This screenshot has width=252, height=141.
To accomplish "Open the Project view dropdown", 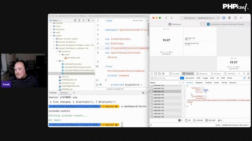I will coord(56,20).
